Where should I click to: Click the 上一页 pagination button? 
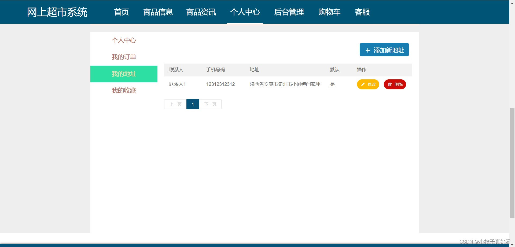[x=175, y=104]
